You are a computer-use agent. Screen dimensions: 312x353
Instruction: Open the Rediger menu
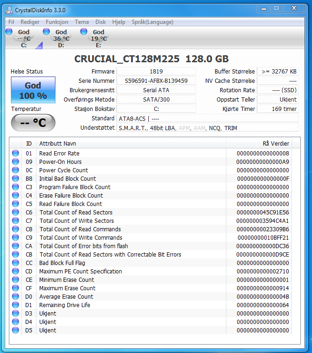pos(30,22)
